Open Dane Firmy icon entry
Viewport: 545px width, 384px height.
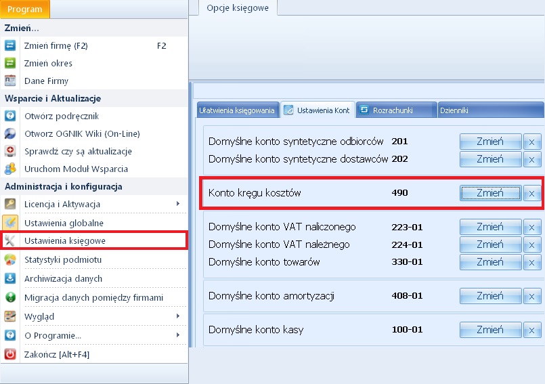coord(10,81)
